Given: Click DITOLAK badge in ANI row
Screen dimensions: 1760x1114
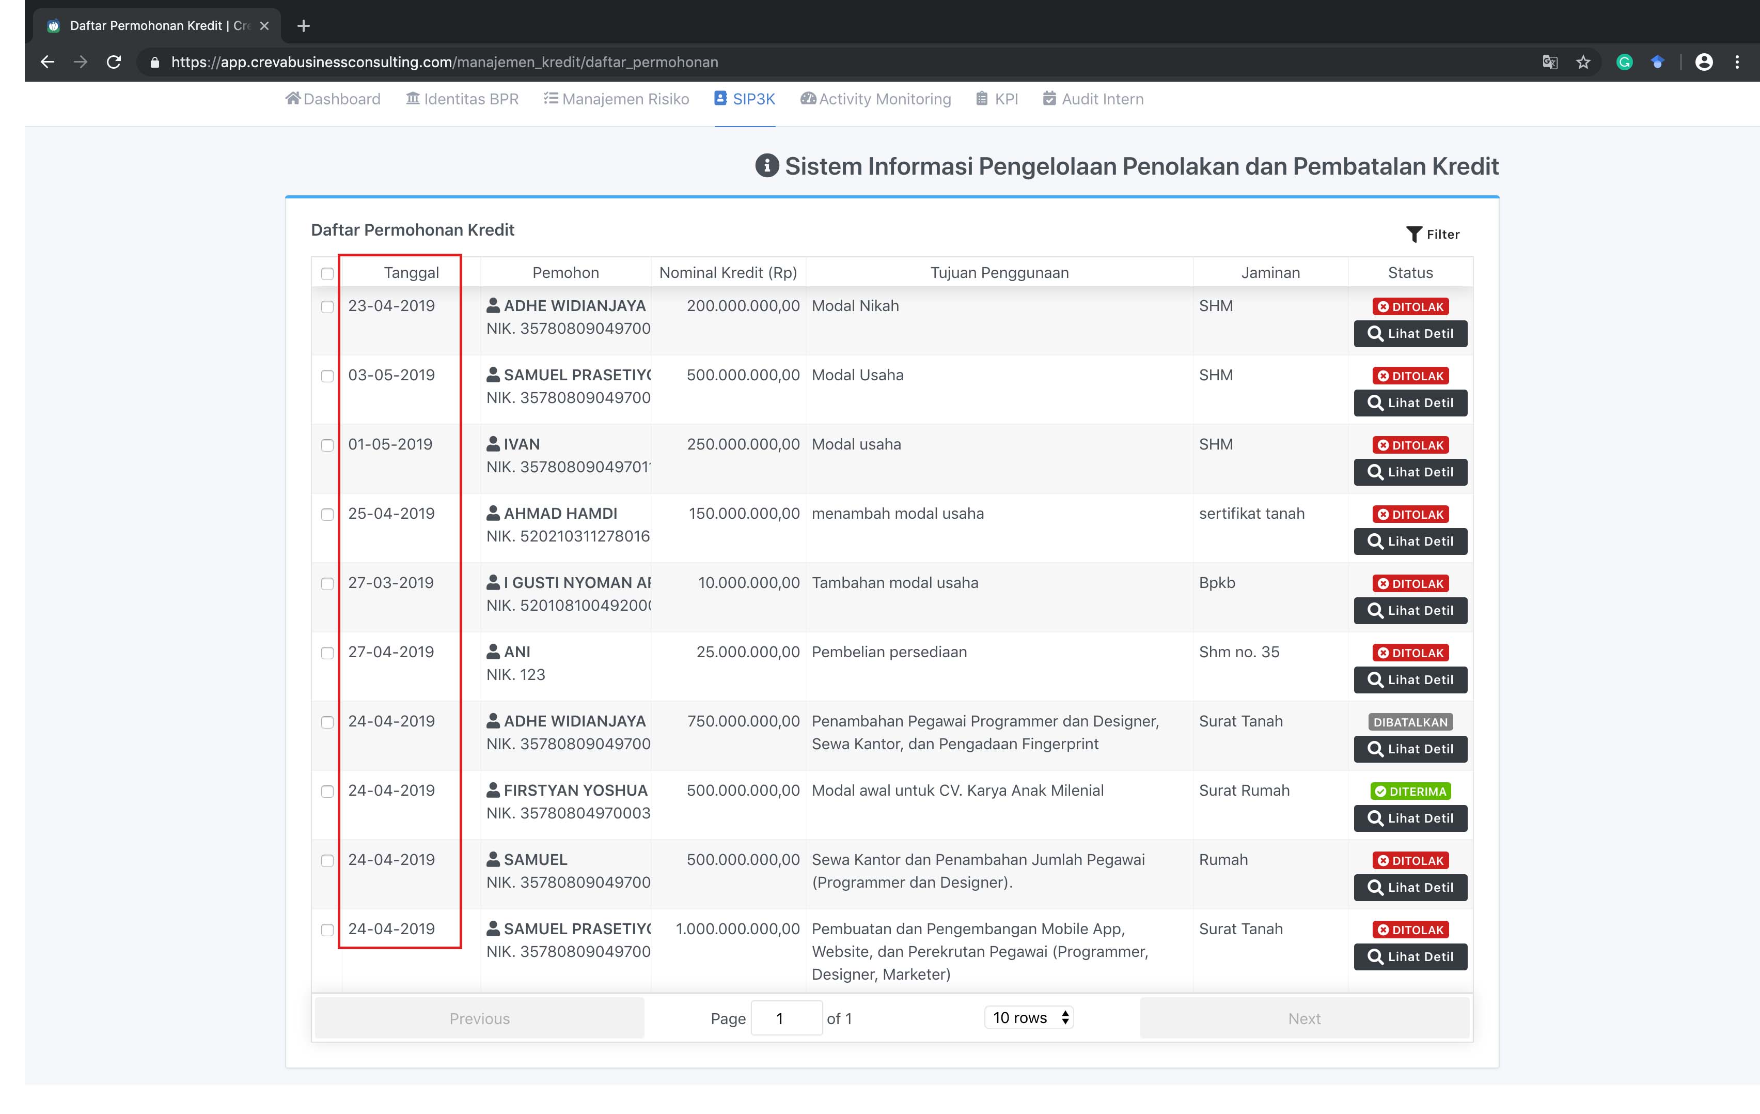Looking at the screenshot, I should (x=1410, y=653).
